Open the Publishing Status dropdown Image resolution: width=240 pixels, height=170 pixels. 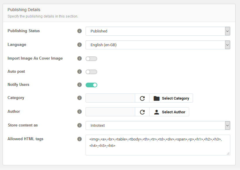coord(158,31)
